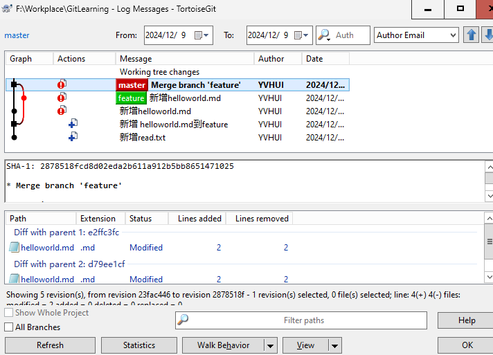Viewport: 493px width, 355px height.
Task: Open the To date calendar dropdown
Action: (304, 35)
